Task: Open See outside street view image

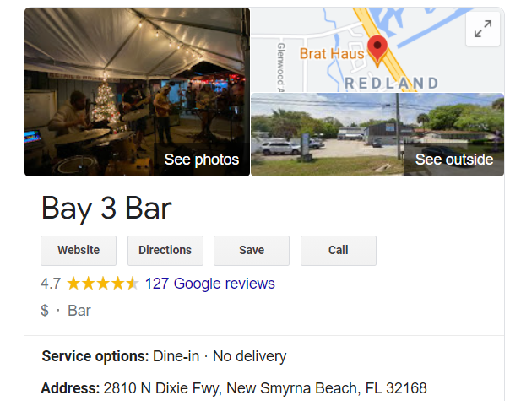Action: pos(377,134)
